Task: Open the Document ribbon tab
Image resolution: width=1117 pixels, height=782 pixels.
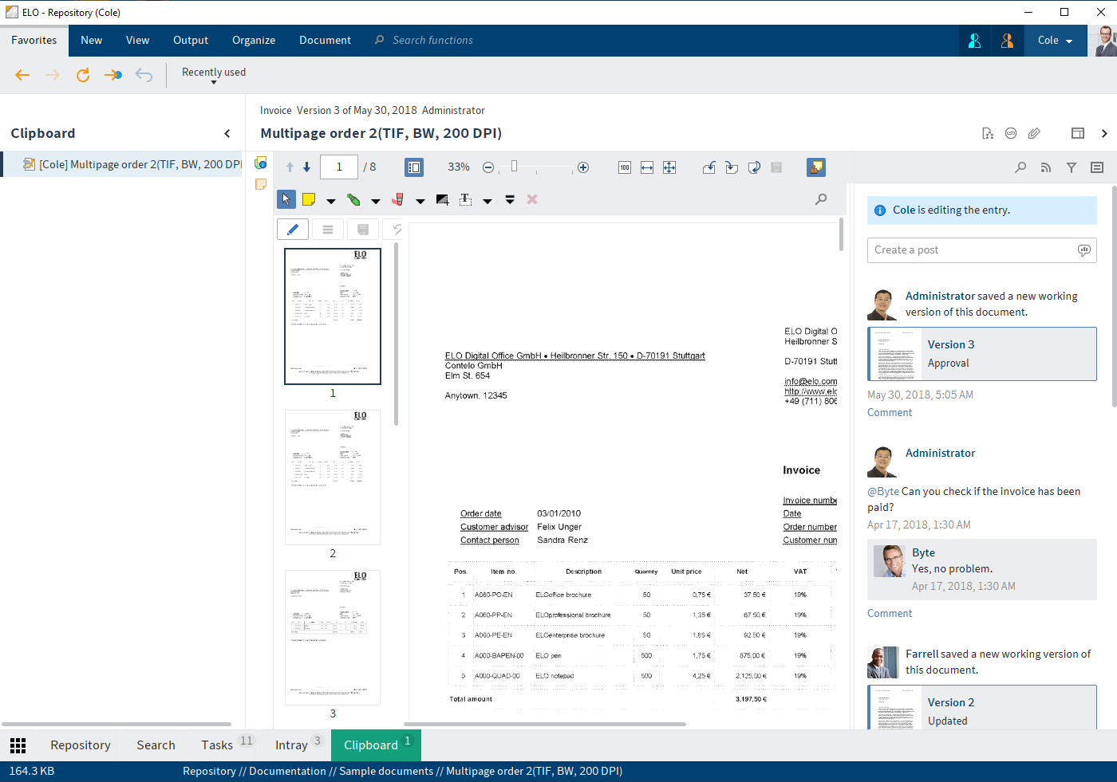Action: tap(325, 41)
